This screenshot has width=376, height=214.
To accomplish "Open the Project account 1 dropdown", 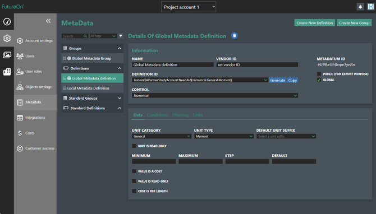I will click(189, 7).
